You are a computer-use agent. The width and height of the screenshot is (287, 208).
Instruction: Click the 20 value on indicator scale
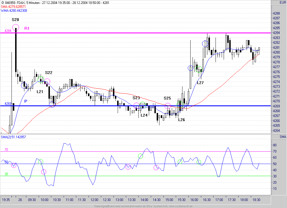click(275, 182)
